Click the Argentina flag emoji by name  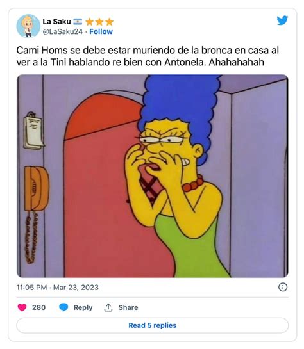(x=78, y=22)
